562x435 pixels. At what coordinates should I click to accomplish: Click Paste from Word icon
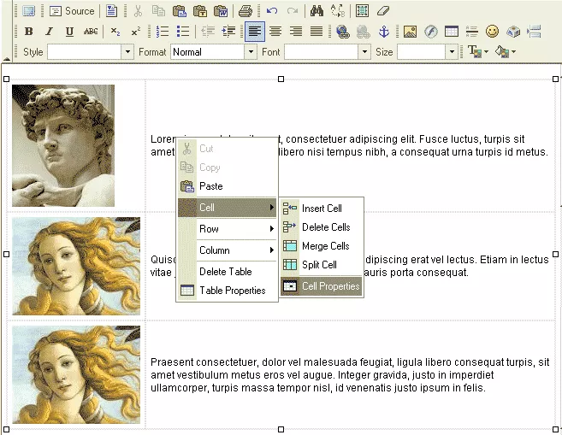pos(221,11)
